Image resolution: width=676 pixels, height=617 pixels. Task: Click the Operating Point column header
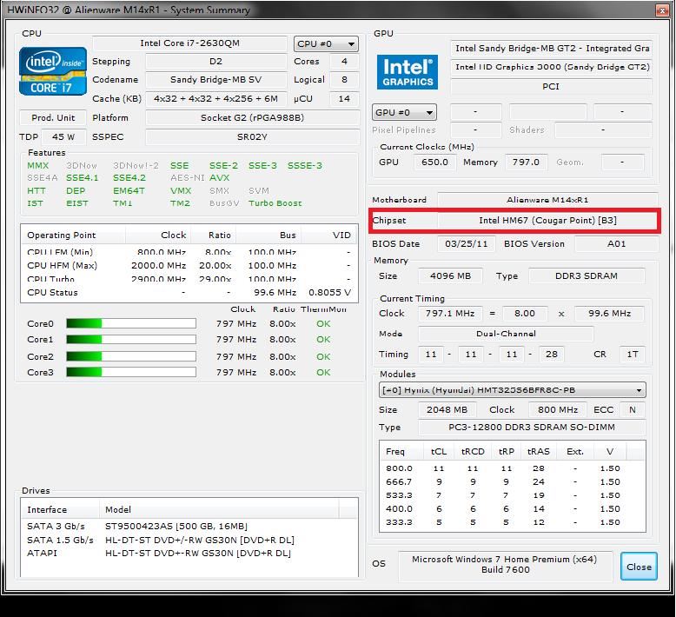(x=73, y=236)
